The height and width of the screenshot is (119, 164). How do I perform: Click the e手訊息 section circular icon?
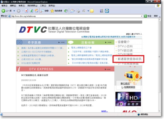pos(19,42)
